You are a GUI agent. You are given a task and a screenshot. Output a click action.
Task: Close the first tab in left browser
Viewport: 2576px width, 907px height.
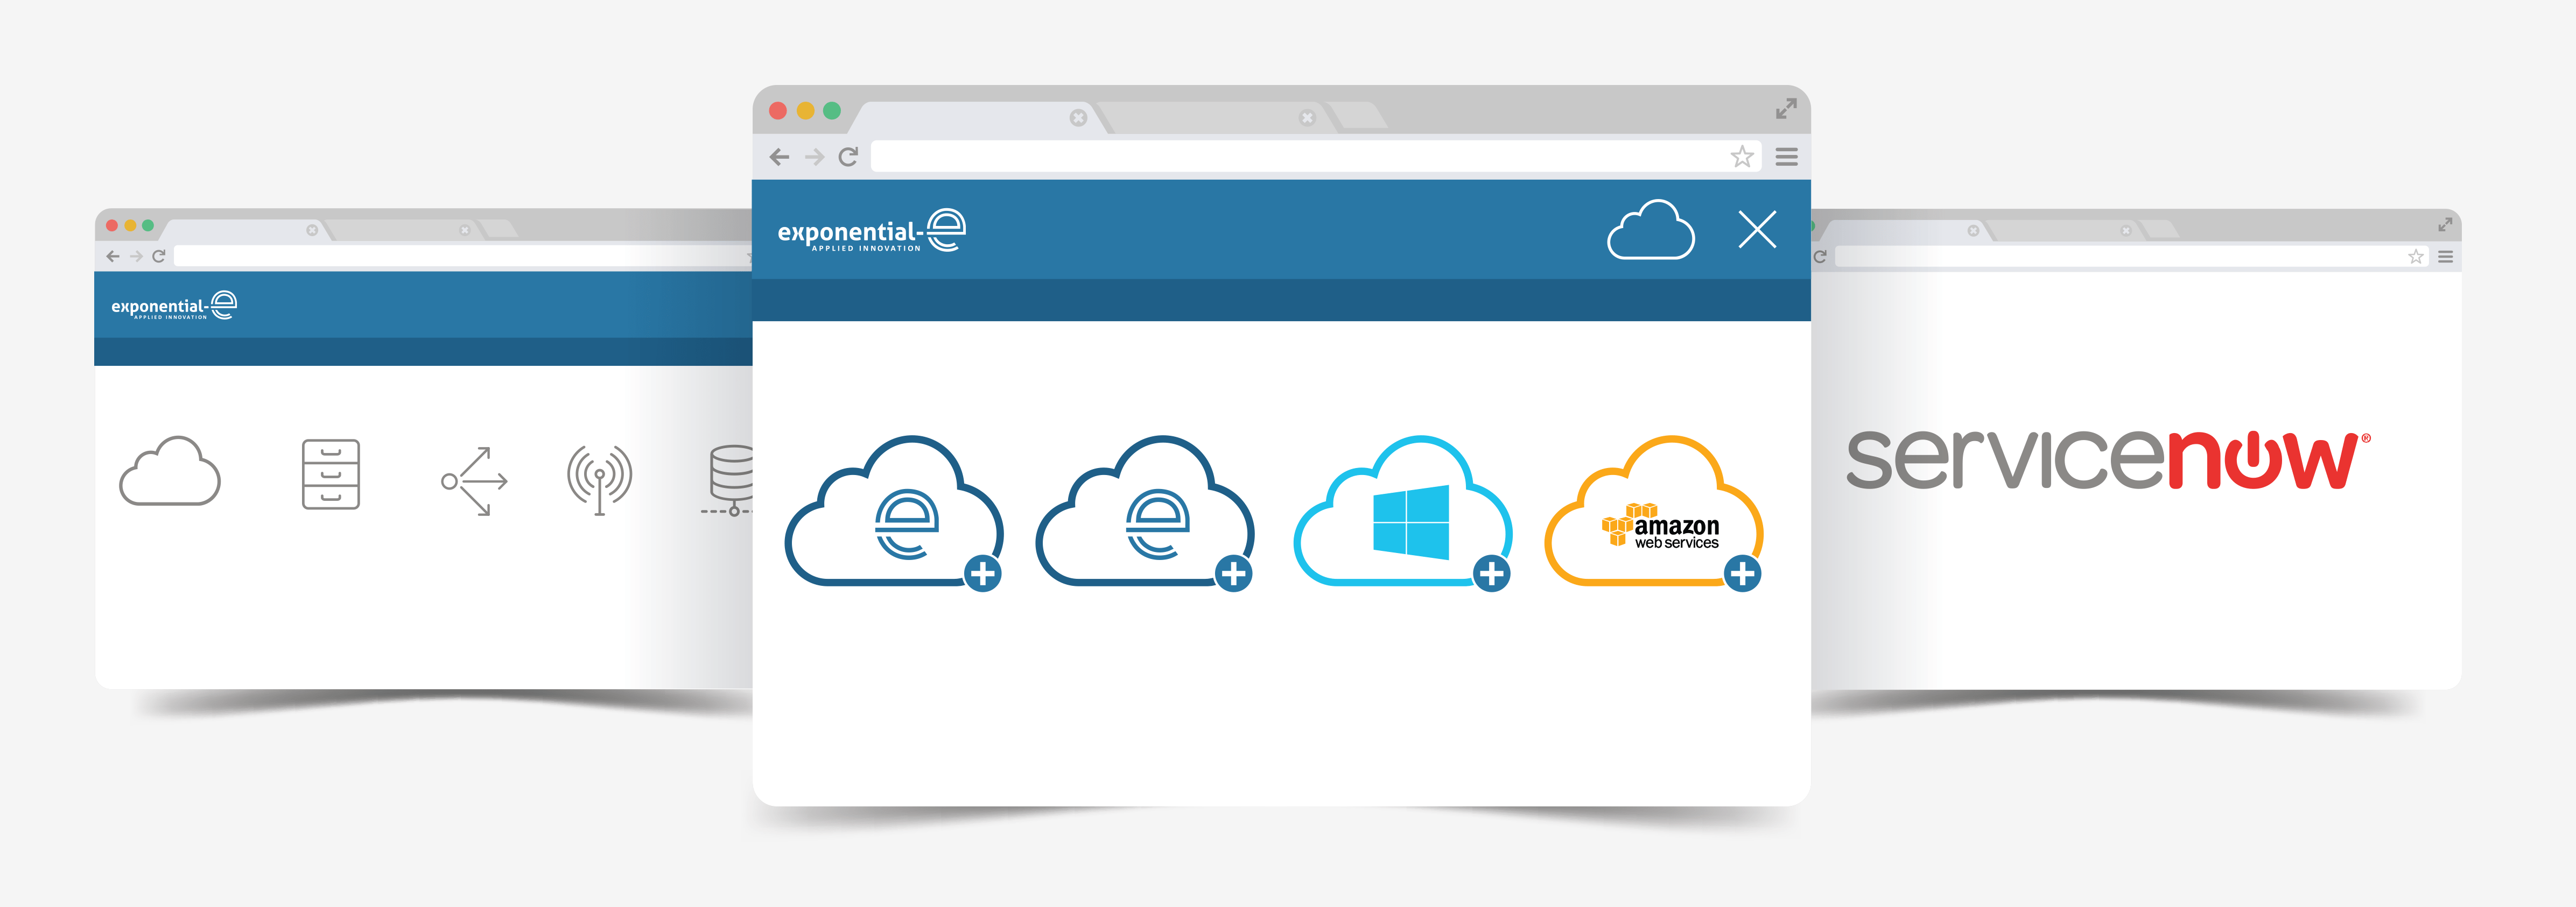pyautogui.click(x=312, y=231)
